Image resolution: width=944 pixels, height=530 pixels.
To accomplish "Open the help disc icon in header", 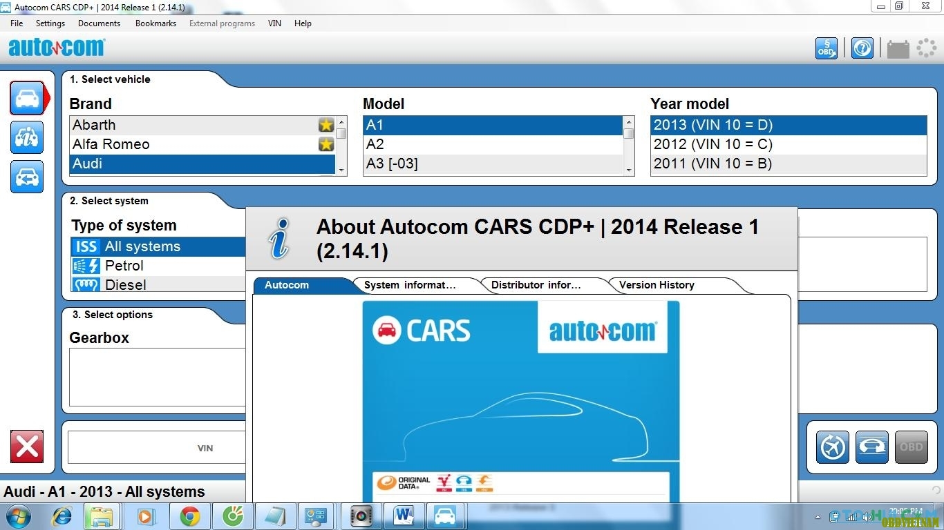I will click(862, 48).
